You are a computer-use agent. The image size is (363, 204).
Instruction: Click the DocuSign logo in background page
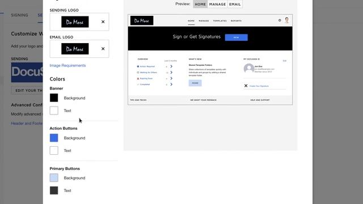(x=27, y=72)
